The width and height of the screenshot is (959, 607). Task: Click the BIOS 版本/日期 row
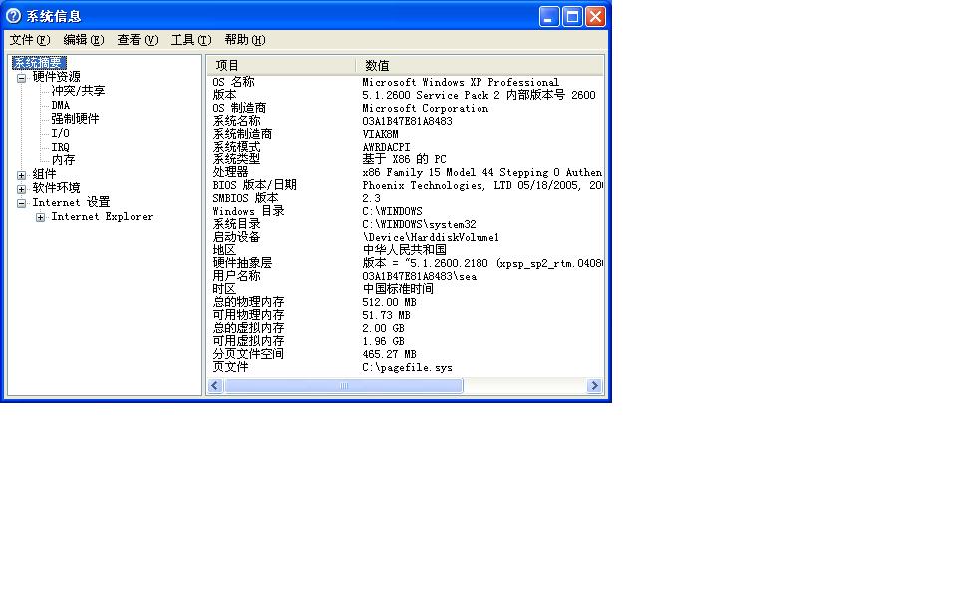pyautogui.click(x=406, y=185)
